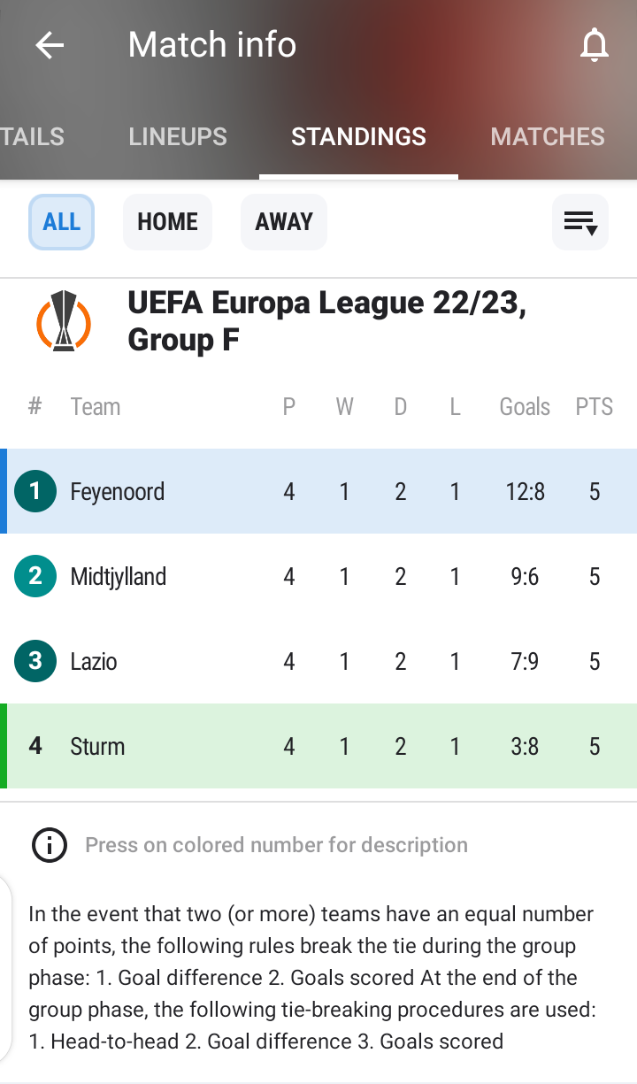Tap the PTS column header

[x=595, y=407]
